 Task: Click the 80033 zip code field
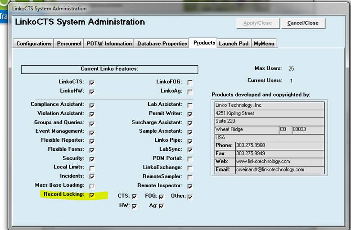coord(308,130)
